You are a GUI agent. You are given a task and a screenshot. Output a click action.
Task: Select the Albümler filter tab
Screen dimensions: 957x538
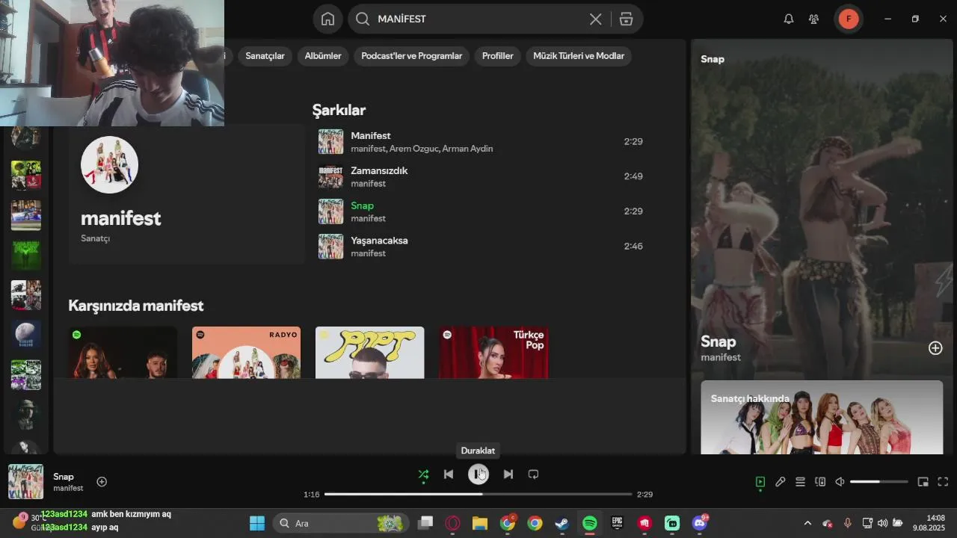tap(323, 56)
